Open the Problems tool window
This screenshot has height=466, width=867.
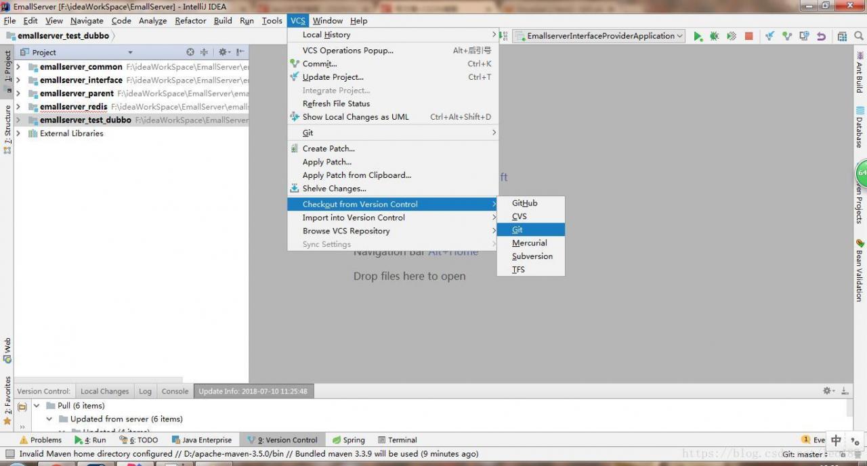(x=41, y=440)
